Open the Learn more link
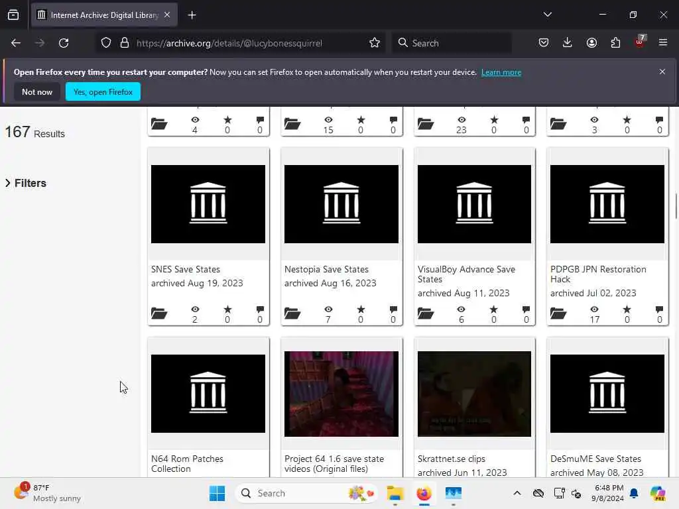The width and height of the screenshot is (679, 509). 501,72
